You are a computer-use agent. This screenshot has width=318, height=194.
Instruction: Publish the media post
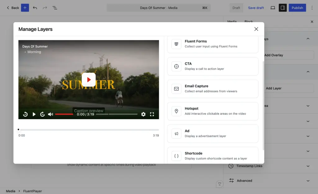click(x=297, y=8)
